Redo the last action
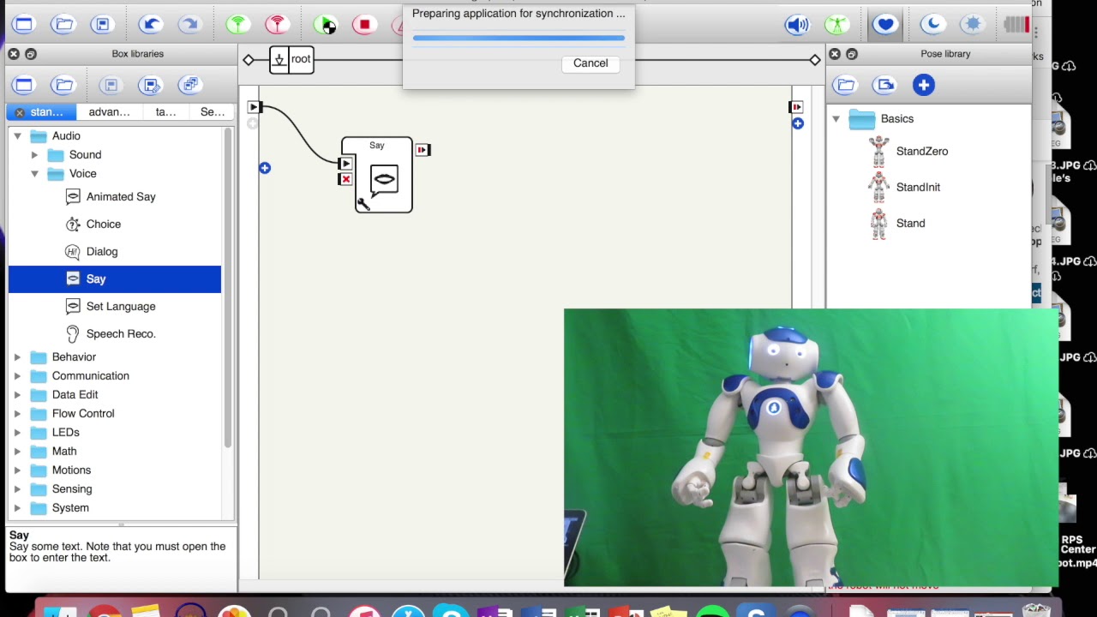The image size is (1097, 617). click(189, 24)
